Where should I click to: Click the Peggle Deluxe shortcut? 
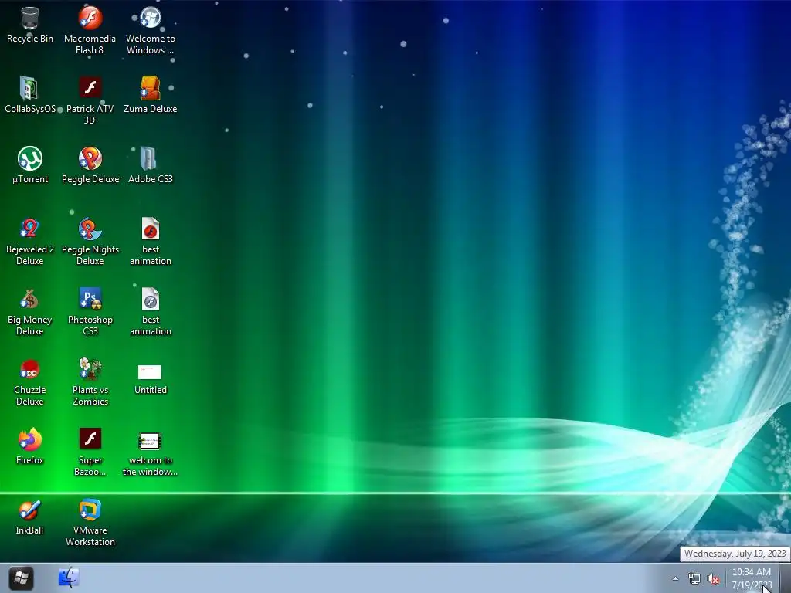point(90,165)
